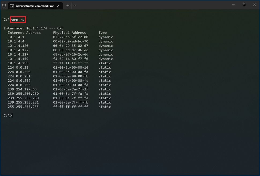Click MAC address 00-02-c9-ed-bc-70
This screenshot has width=260, height=176.
pyautogui.click(x=71, y=41)
